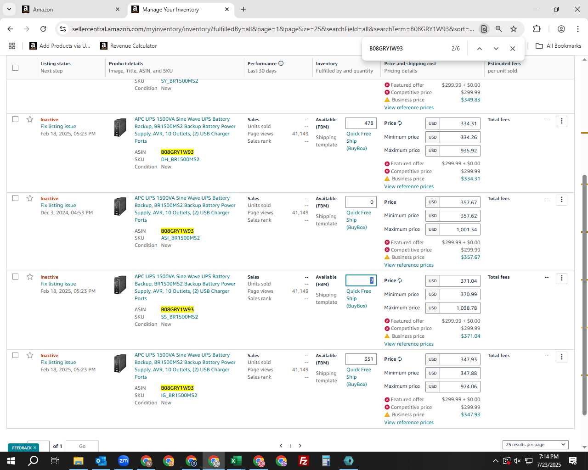Edit price field showing 357.67
Viewport: 588px width, 470px height.
click(x=460, y=202)
